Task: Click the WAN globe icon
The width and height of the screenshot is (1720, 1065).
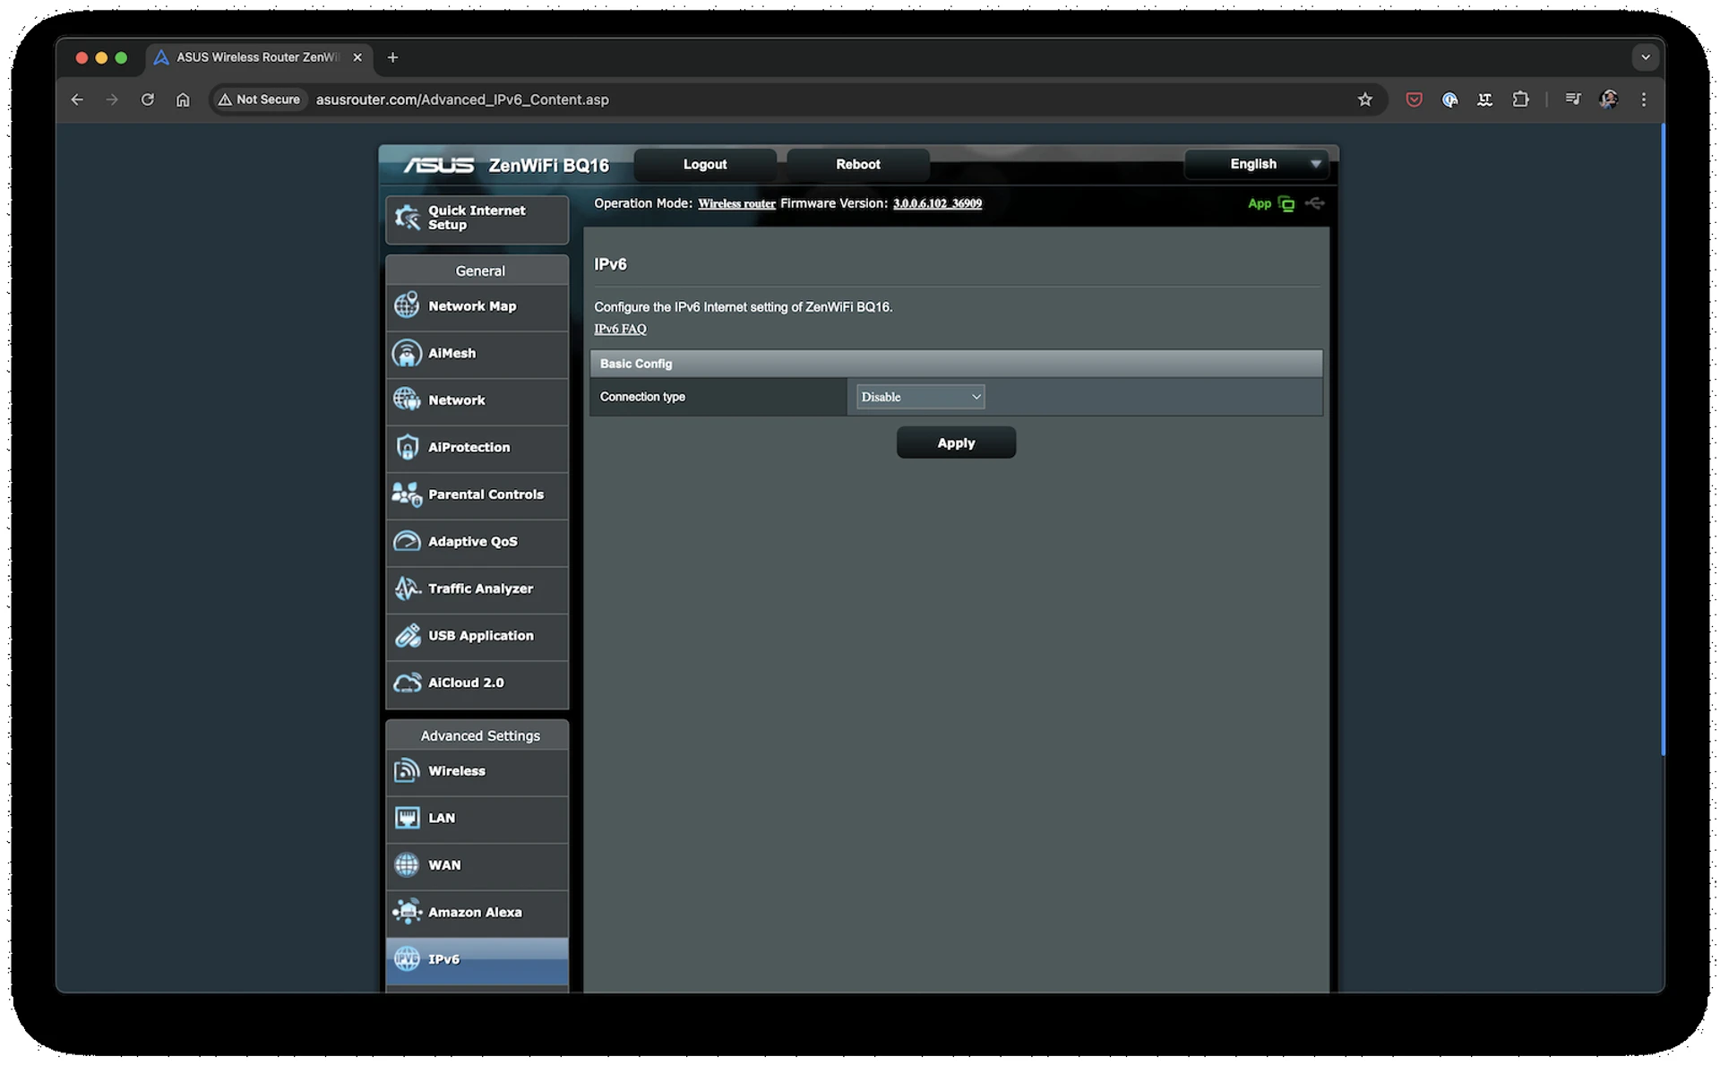Action: point(407,864)
